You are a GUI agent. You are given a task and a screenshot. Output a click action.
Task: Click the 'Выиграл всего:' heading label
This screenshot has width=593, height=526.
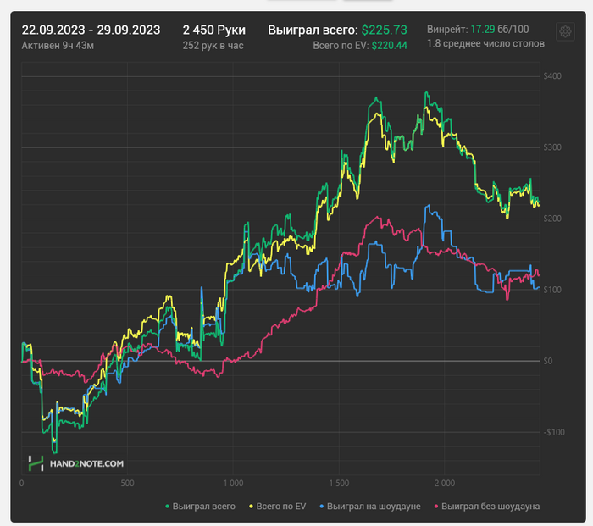pos(313,30)
